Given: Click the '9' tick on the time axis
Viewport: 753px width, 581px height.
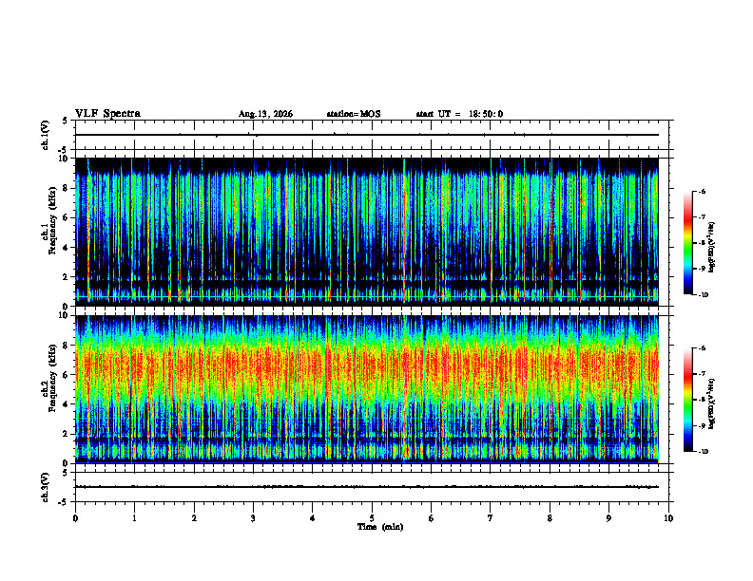Looking at the screenshot, I should pos(608,518).
